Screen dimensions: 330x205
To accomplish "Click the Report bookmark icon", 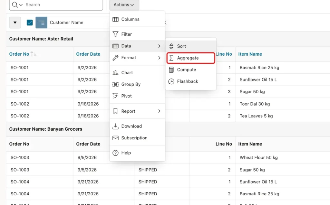I will (115, 111).
